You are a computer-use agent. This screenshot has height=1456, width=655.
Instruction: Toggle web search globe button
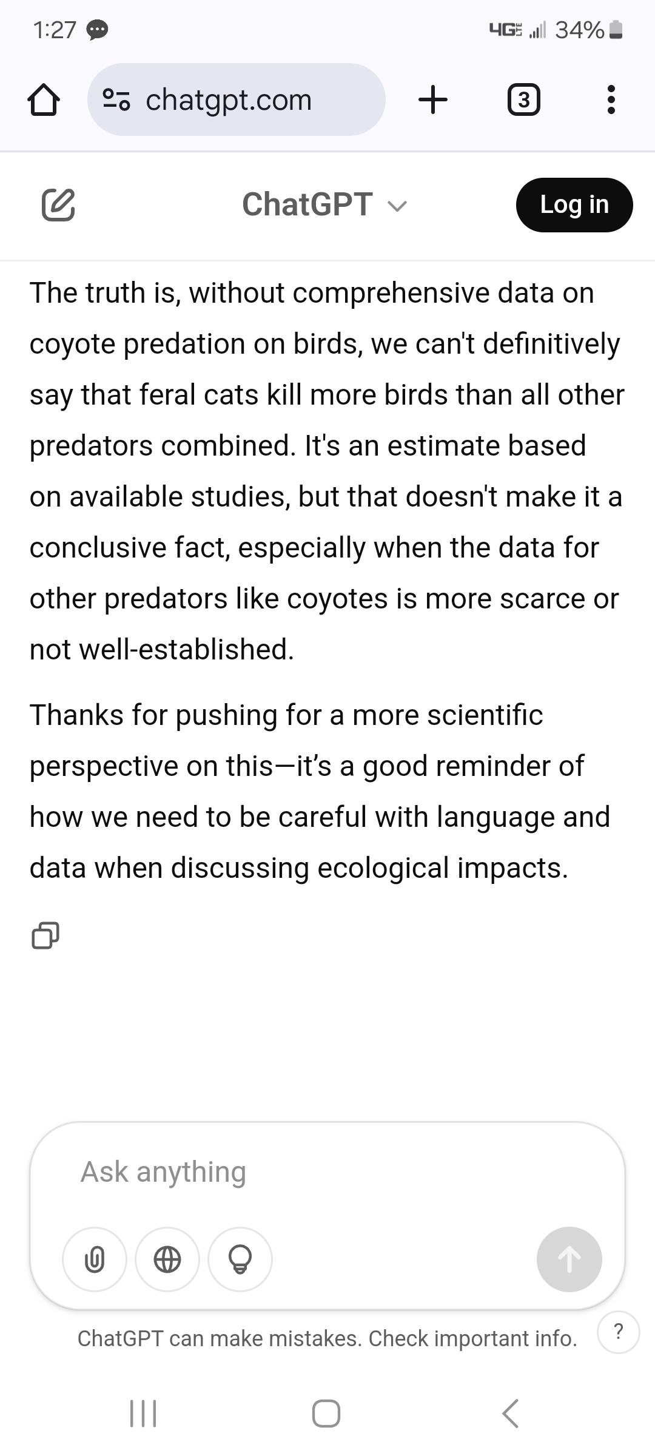point(167,1259)
